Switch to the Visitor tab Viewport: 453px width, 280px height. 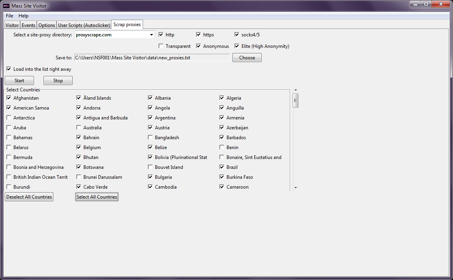point(12,25)
